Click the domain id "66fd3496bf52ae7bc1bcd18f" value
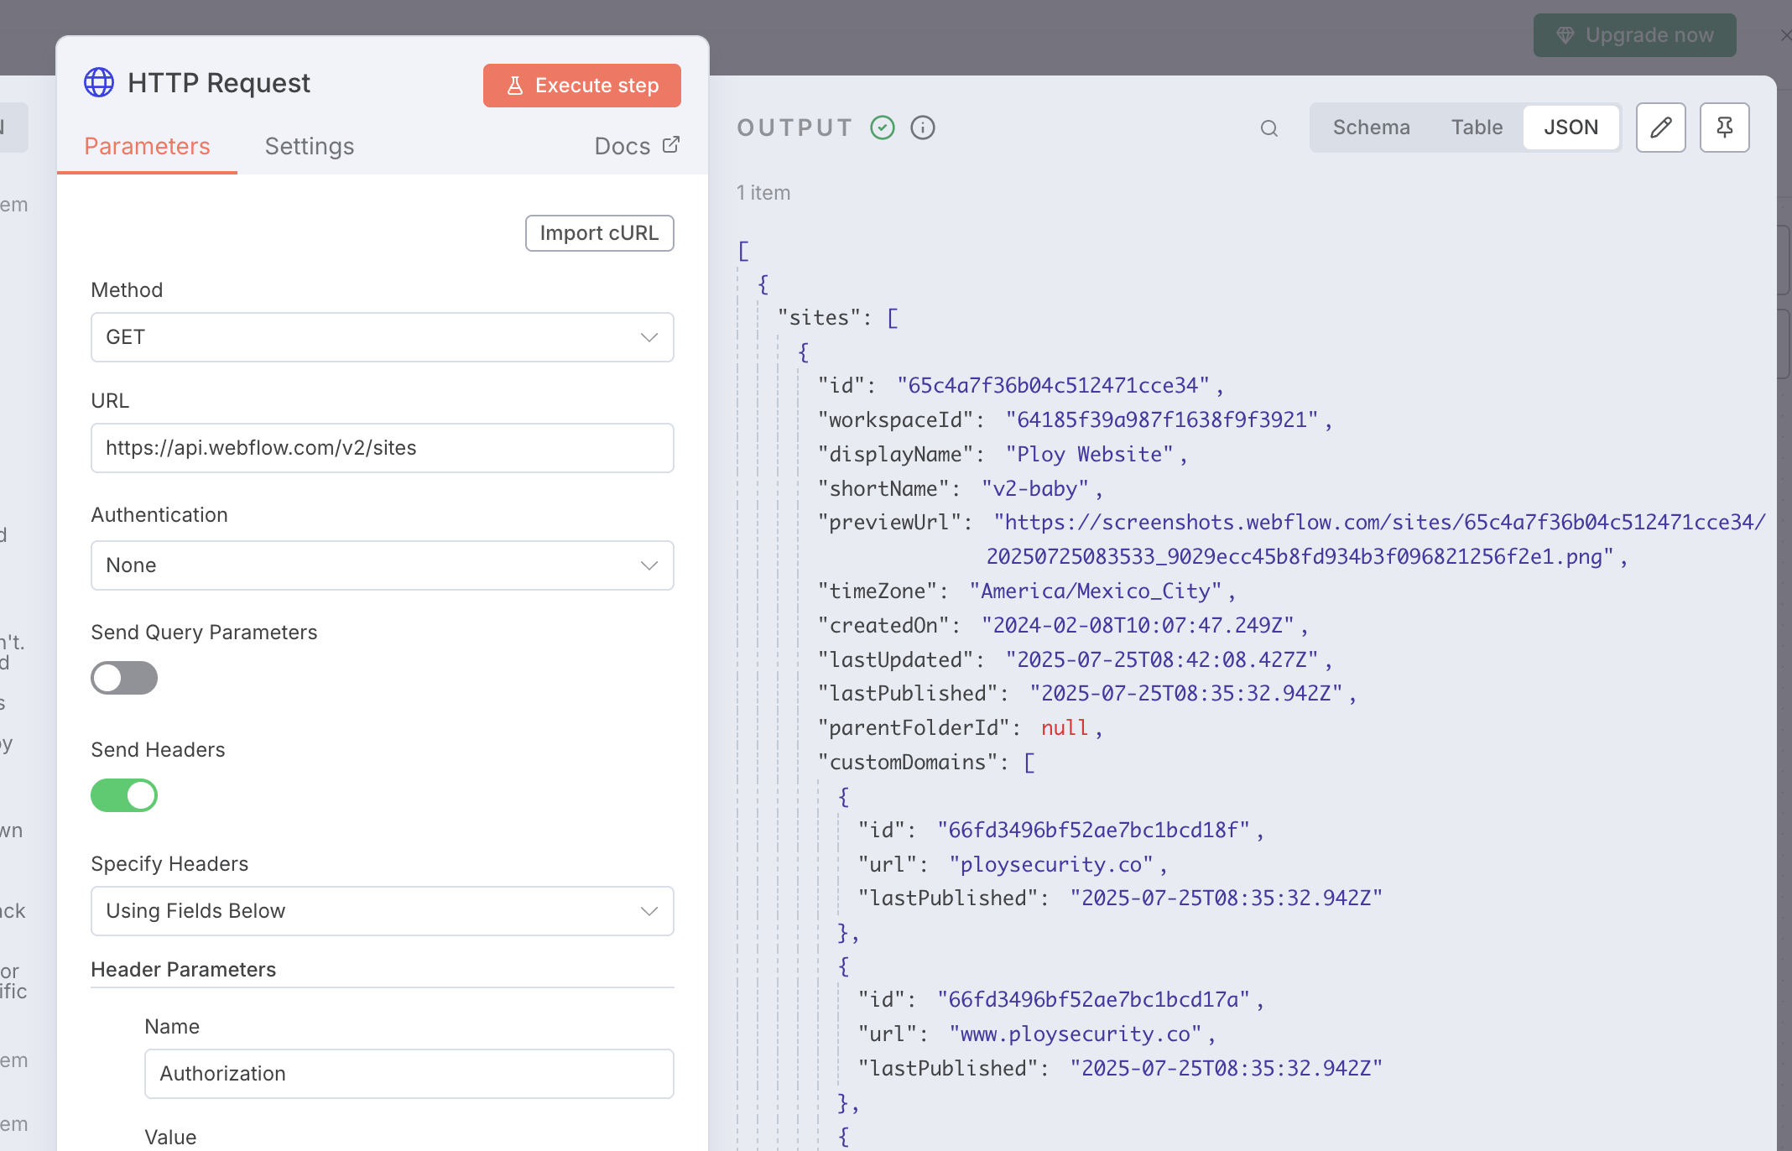This screenshot has height=1151, width=1792. point(1094,831)
